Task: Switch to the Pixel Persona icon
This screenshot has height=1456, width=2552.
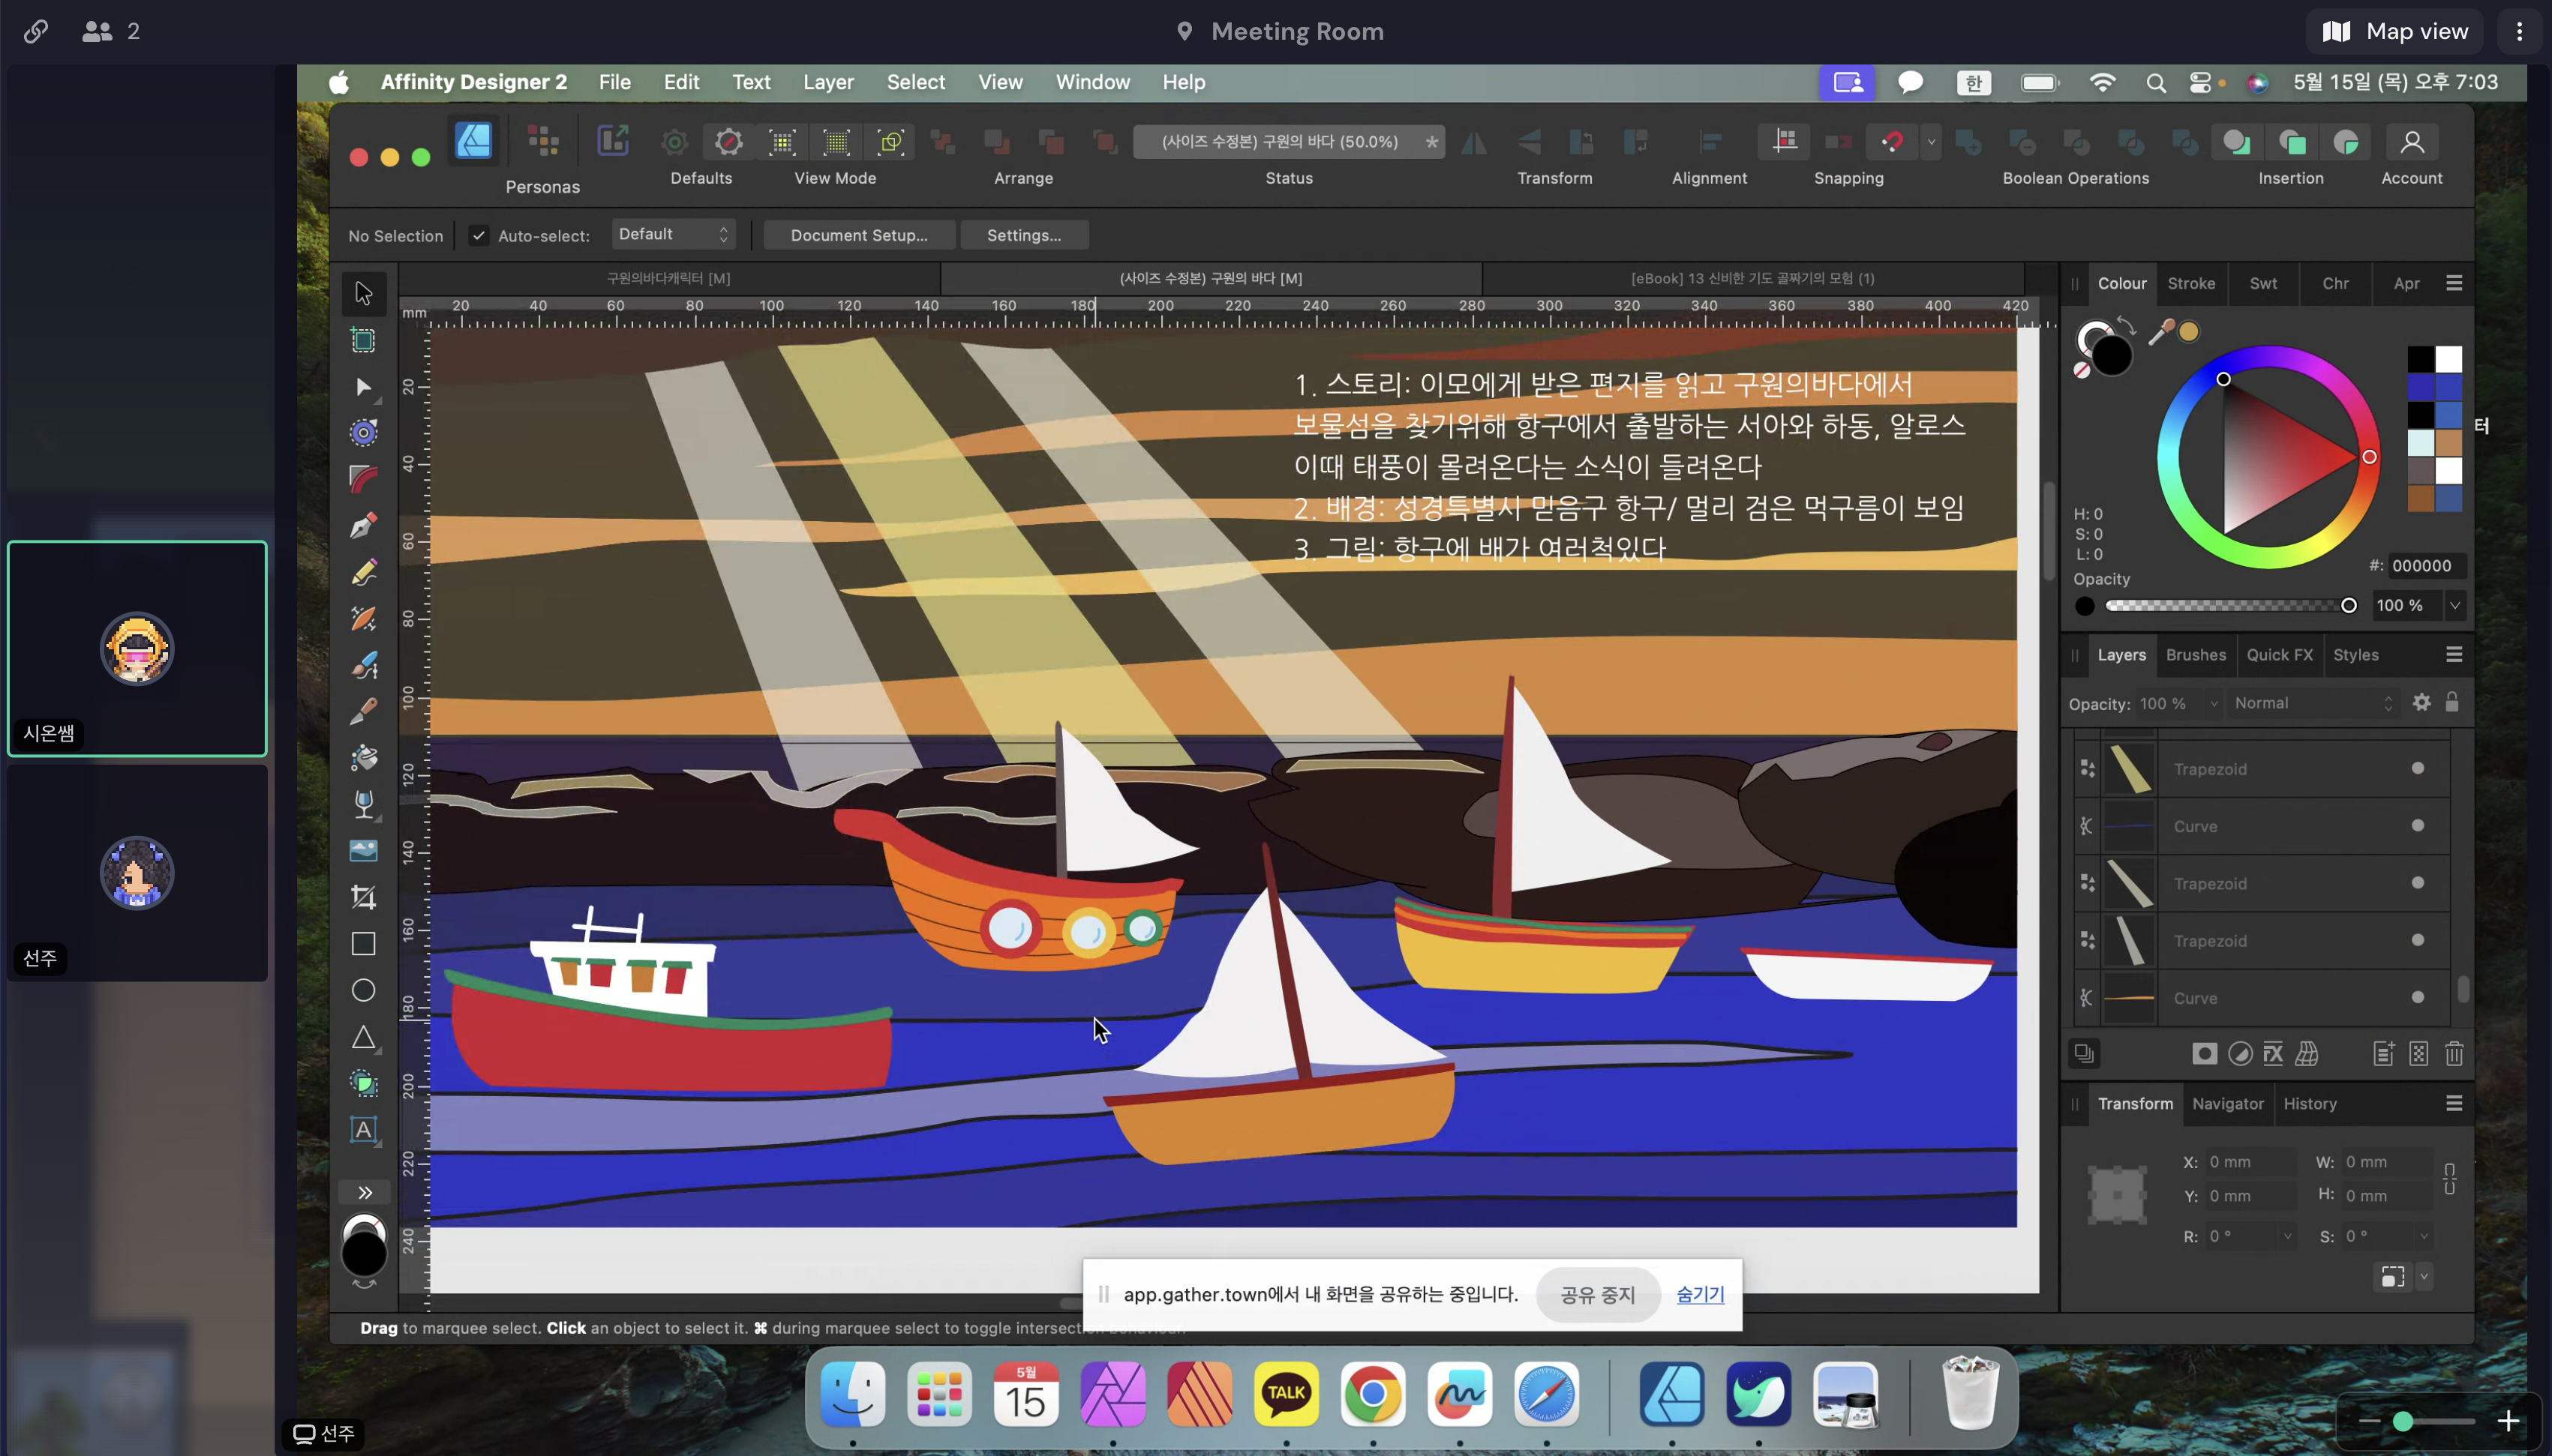Action: [542, 141]
